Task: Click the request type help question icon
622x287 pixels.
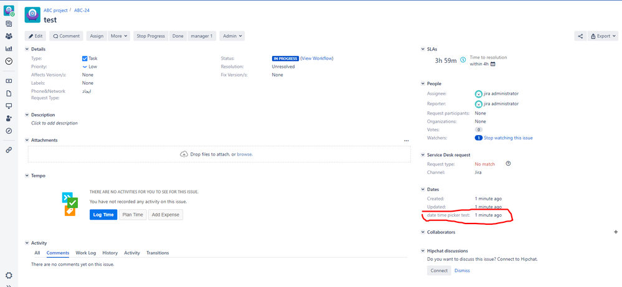Action: 509,164
